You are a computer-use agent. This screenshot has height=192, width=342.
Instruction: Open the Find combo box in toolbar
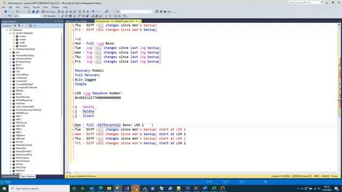coord(137,12)
